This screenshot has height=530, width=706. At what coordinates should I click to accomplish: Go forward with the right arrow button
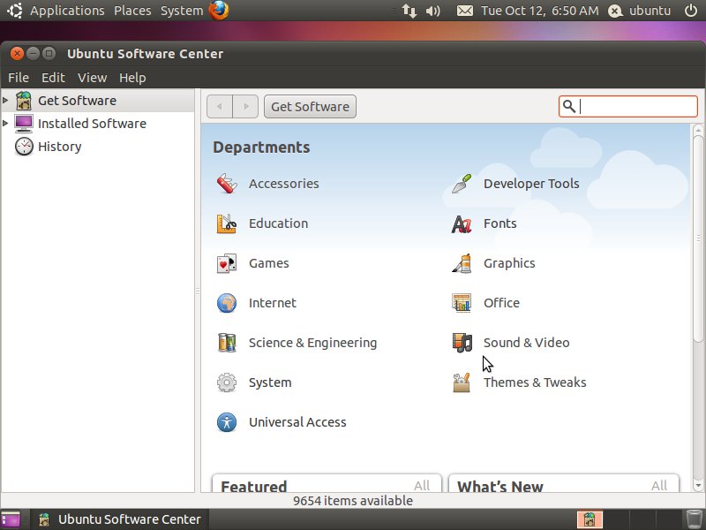pyautogui.click(x=245, y=106)
